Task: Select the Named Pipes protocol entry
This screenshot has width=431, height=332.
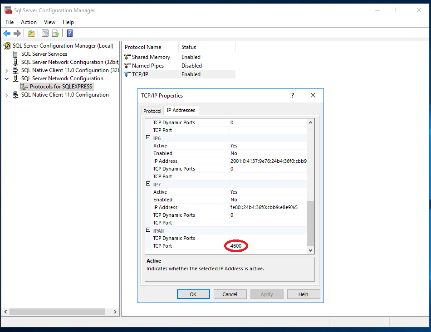Action: [147, 65]
